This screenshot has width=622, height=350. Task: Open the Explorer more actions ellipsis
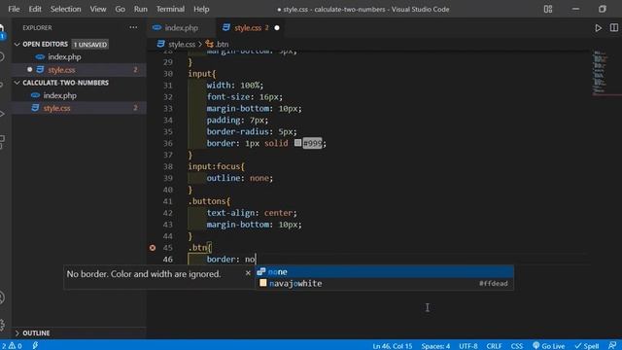(133, 27)
